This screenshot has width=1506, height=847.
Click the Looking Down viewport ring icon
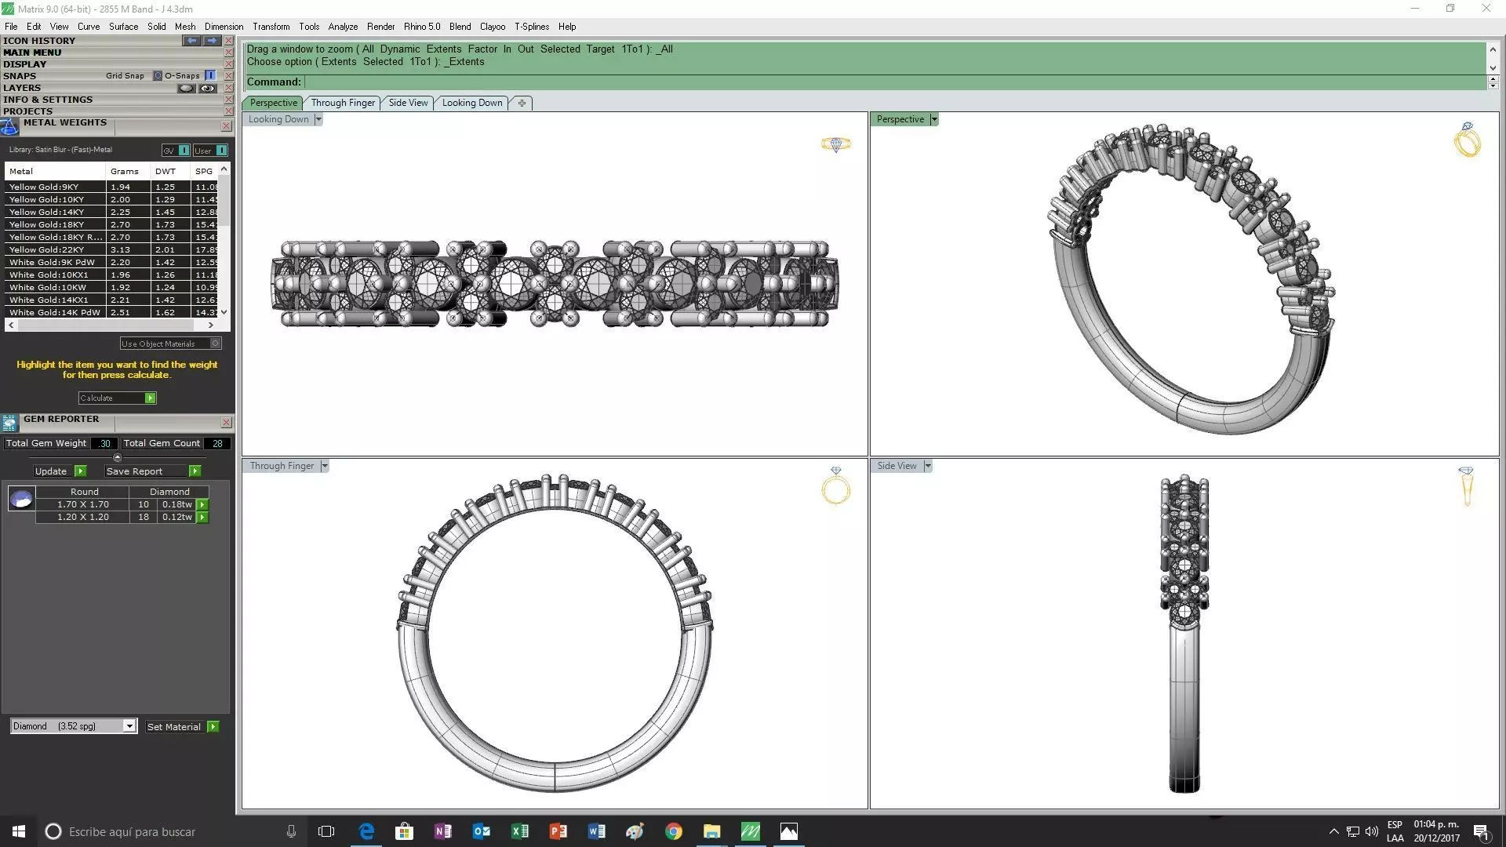(x=835, y=144)
